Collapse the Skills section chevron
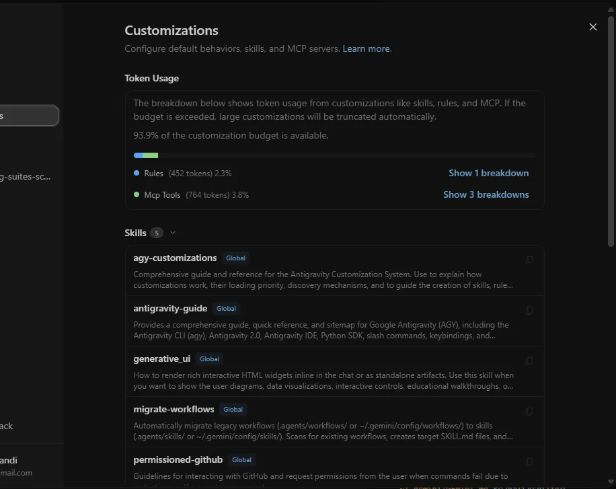 (x=172, y=233)
